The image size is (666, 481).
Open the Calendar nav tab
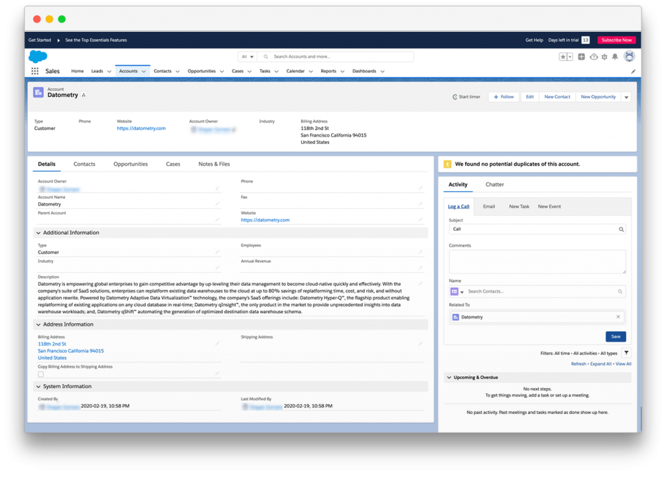[295, 71]
